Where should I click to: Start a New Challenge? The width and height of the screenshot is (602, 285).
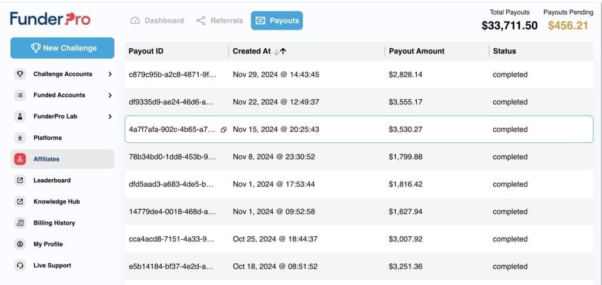62,48
